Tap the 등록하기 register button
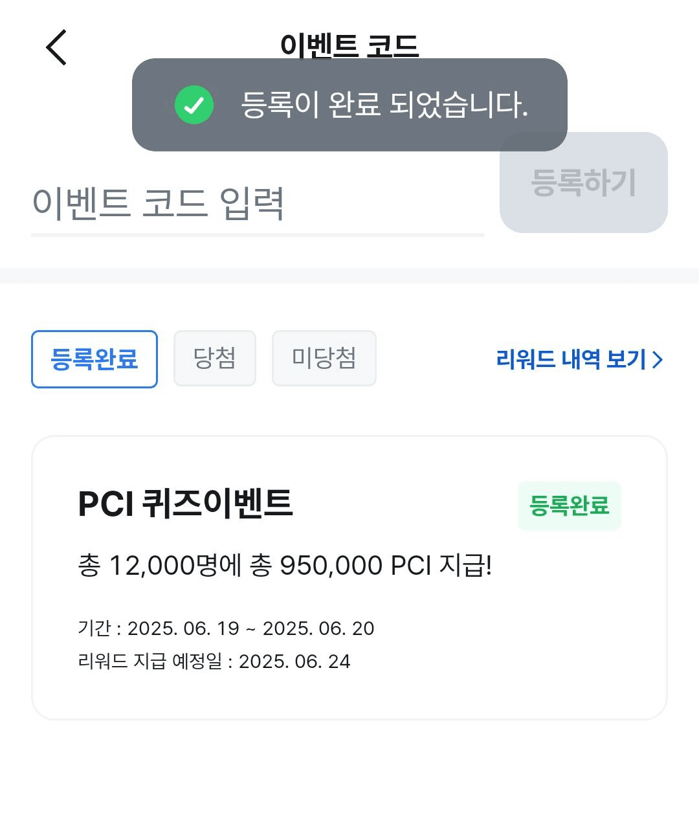Image resolution: width=699 pixels, height=813 pixels. point(584,183)
